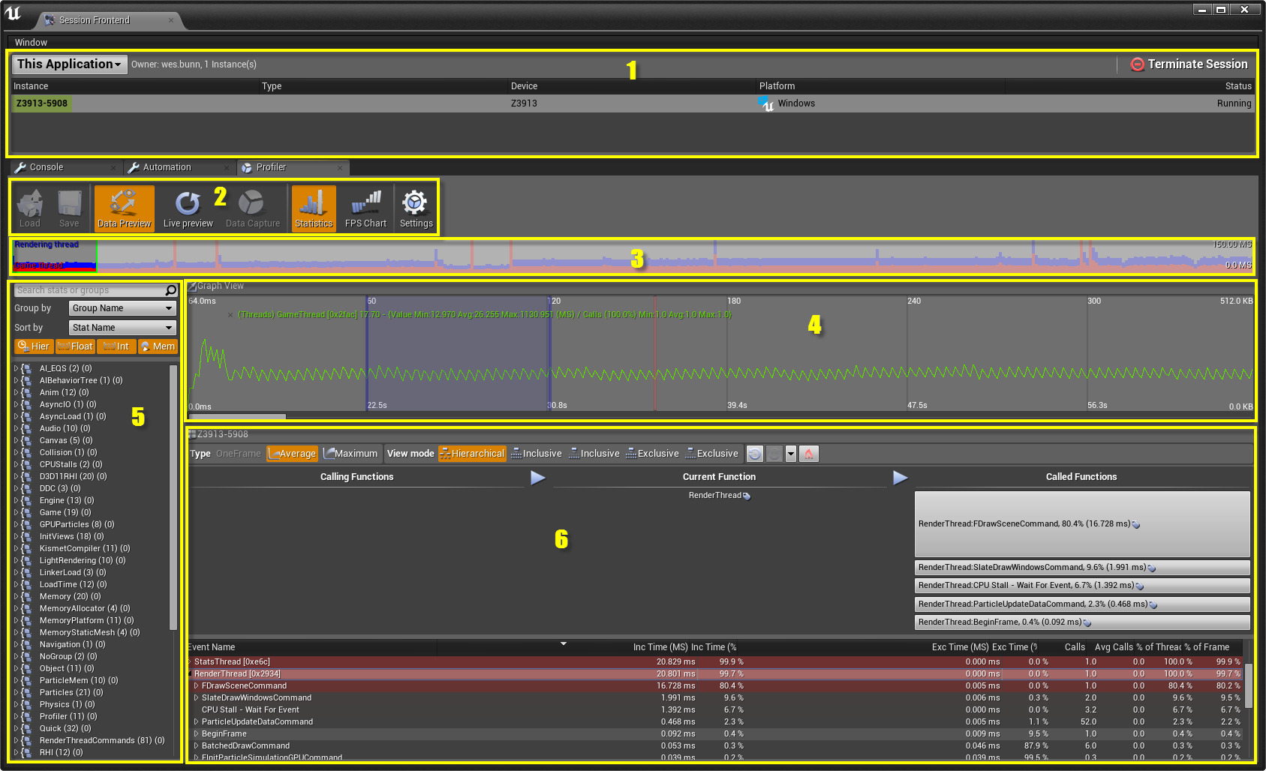Open profiler Settings gear
The height and width of the screenshot is (771, 1266).
point(416,208)
